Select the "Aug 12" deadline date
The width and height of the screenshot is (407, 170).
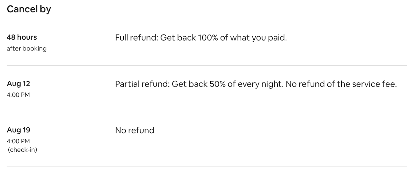point(19,84)
